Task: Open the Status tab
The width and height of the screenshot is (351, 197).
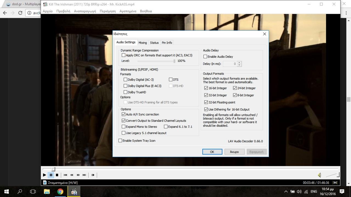Action: 154,43
